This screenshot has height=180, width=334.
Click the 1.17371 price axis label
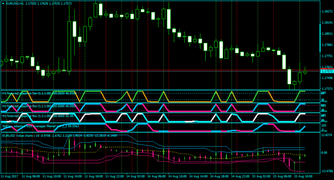pos(327,89)
